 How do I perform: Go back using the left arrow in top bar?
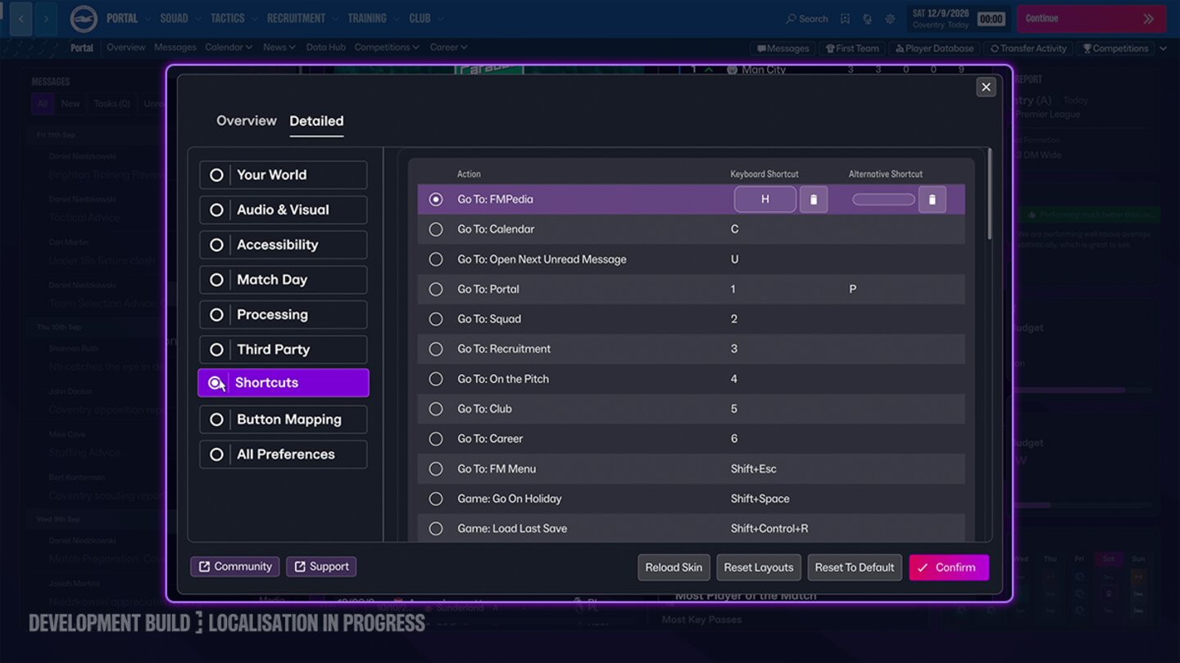click(x=20, y=18)
